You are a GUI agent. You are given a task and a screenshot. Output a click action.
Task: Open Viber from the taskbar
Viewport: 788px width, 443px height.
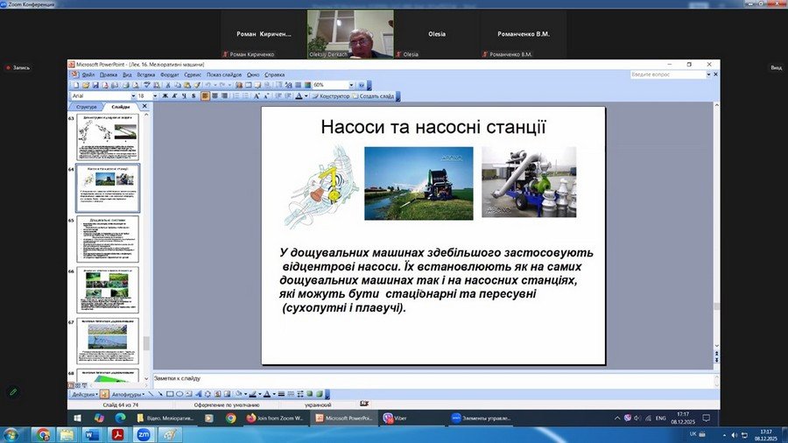(397, 418)
